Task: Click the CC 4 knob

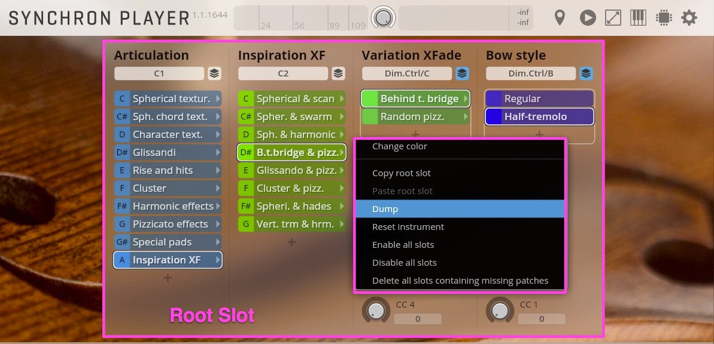Action: tap(376, 311)
